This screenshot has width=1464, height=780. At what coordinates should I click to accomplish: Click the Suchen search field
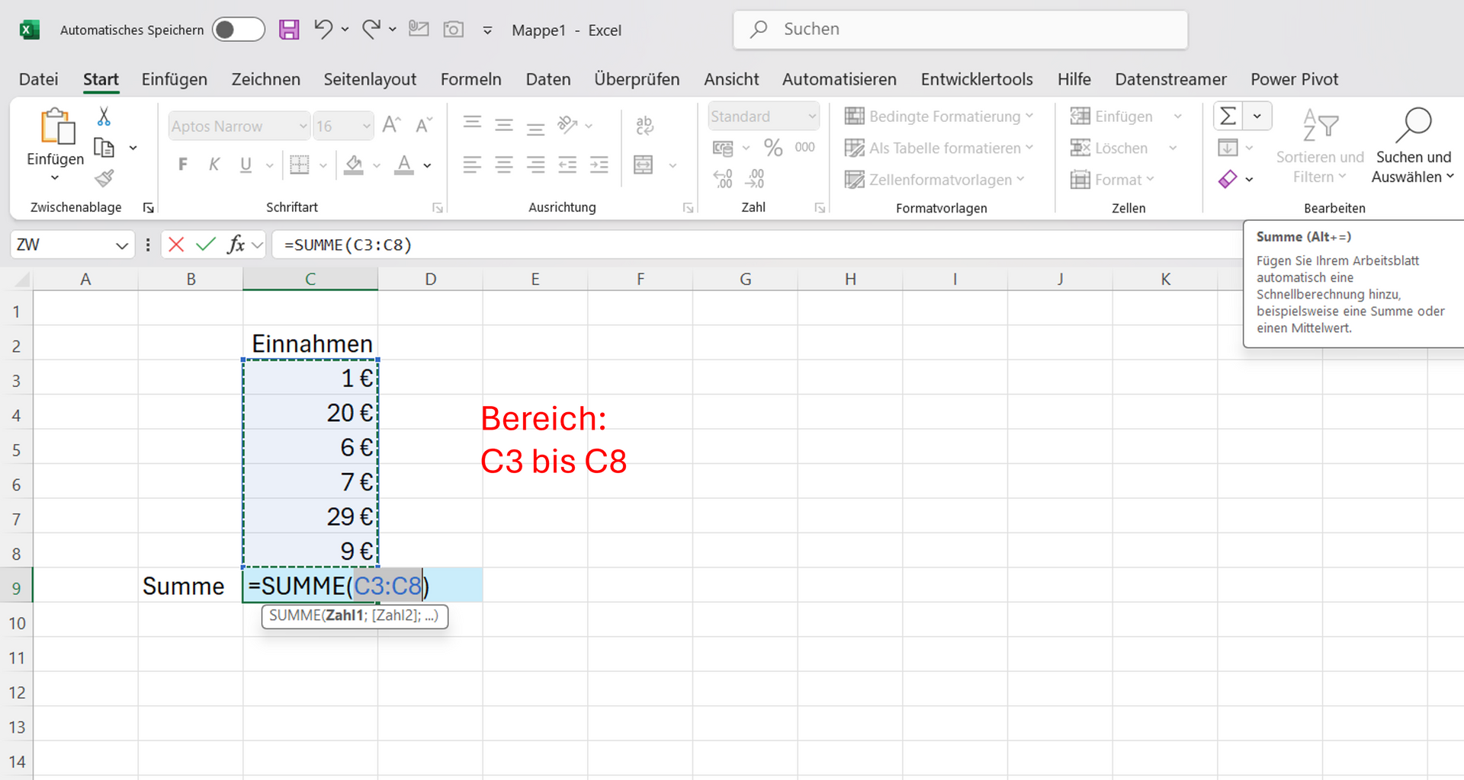coord(961,30)
